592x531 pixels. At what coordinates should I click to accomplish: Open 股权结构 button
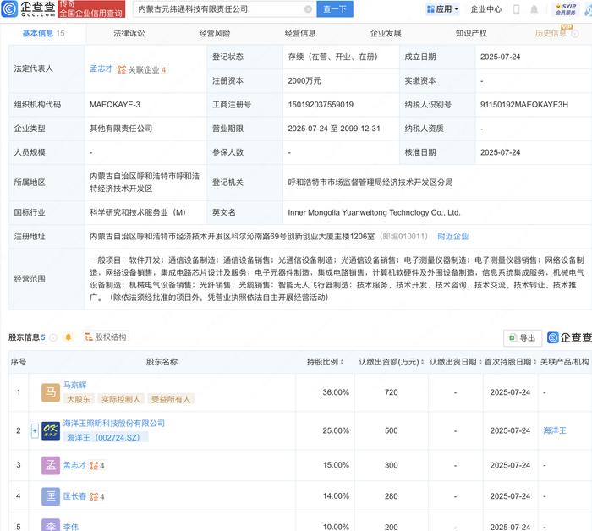(x=106, y=337)
